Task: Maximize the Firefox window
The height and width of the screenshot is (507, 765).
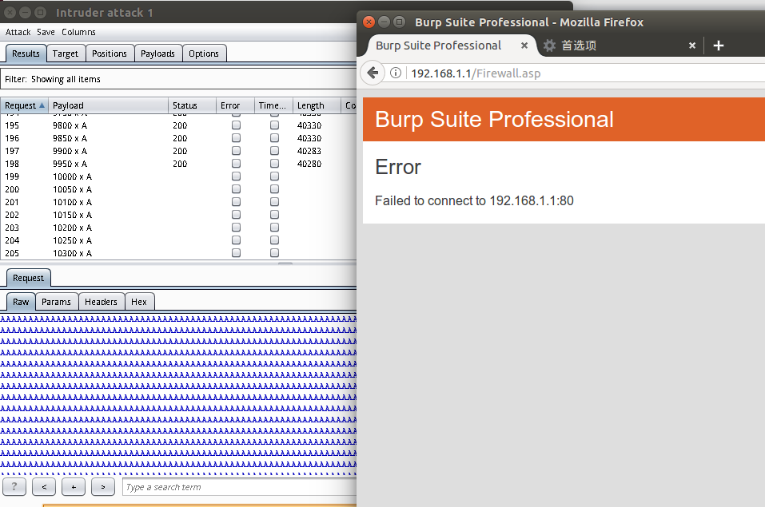Action: 399,22
